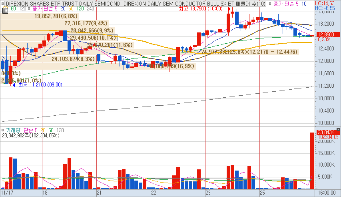Click the 0,23% change percentage
The image size is (341, 197).
(x=324, y=40)
